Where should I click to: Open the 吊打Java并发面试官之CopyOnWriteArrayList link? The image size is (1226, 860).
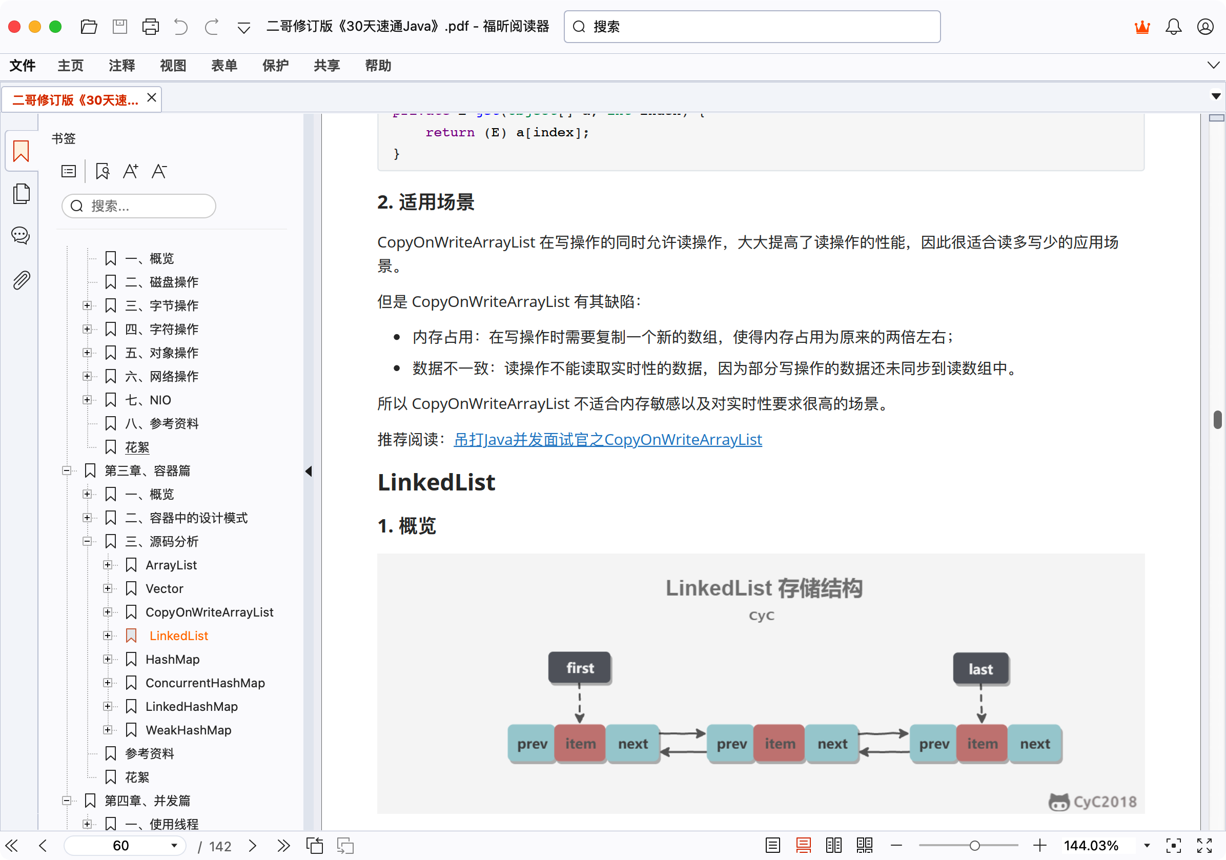tap(607, 439)
